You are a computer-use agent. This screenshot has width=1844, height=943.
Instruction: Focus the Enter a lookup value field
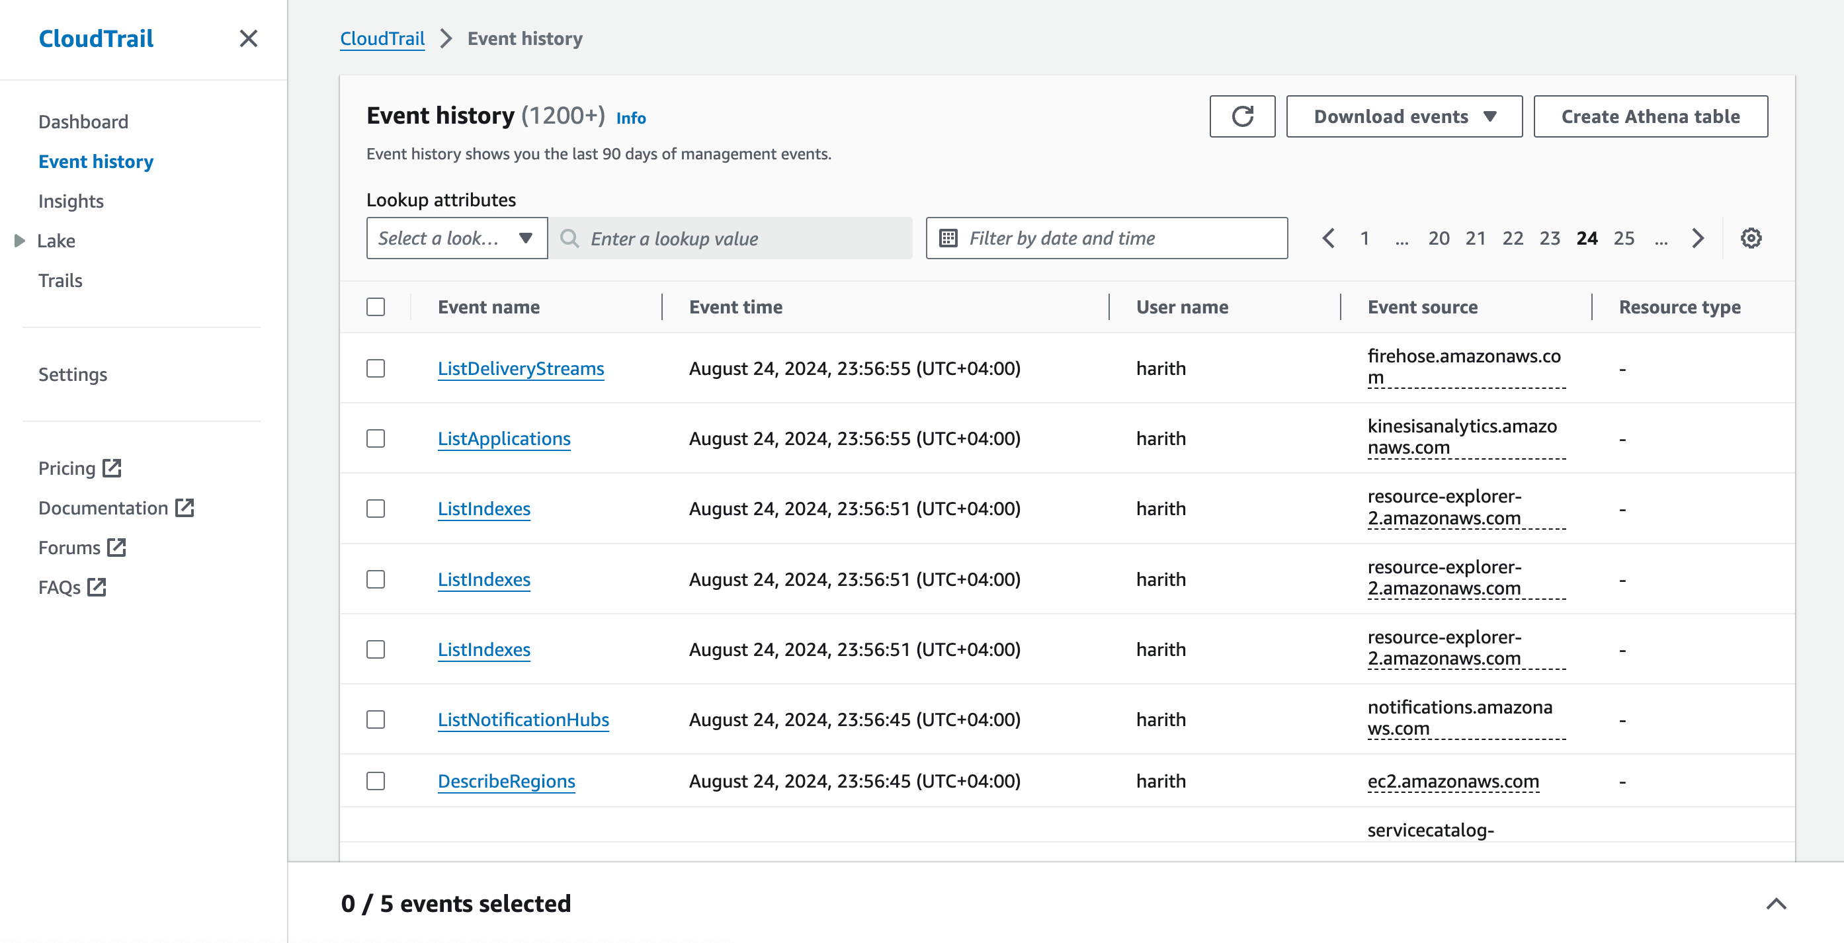pyautogui.click(x=731, y=238)
